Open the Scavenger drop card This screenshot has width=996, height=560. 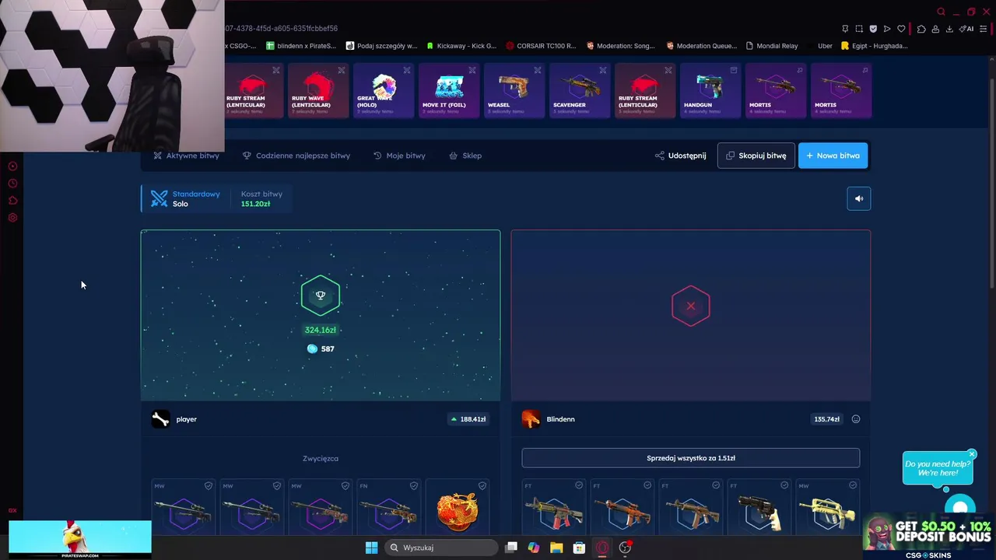580,90
